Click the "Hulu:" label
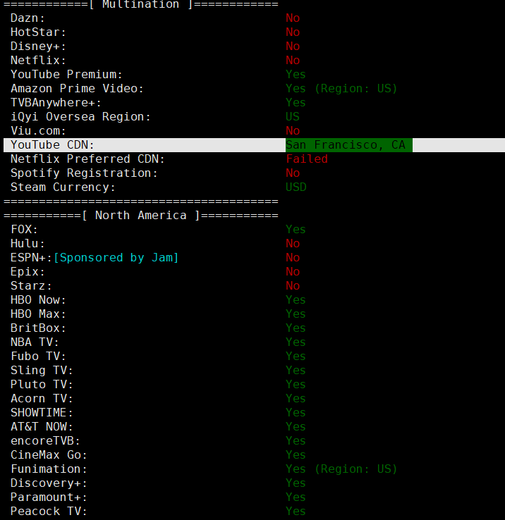This screenshot has height=520, width=505. [28, 243]
